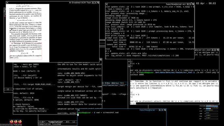Click the haschka@scwr ocr title bar text
Image resolution: width=224 pixels, height=126 pixels.
click(176, 4)
